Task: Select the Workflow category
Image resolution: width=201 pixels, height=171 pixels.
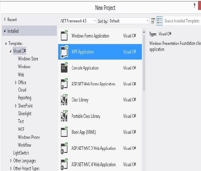Action: [x=25, y=145]
